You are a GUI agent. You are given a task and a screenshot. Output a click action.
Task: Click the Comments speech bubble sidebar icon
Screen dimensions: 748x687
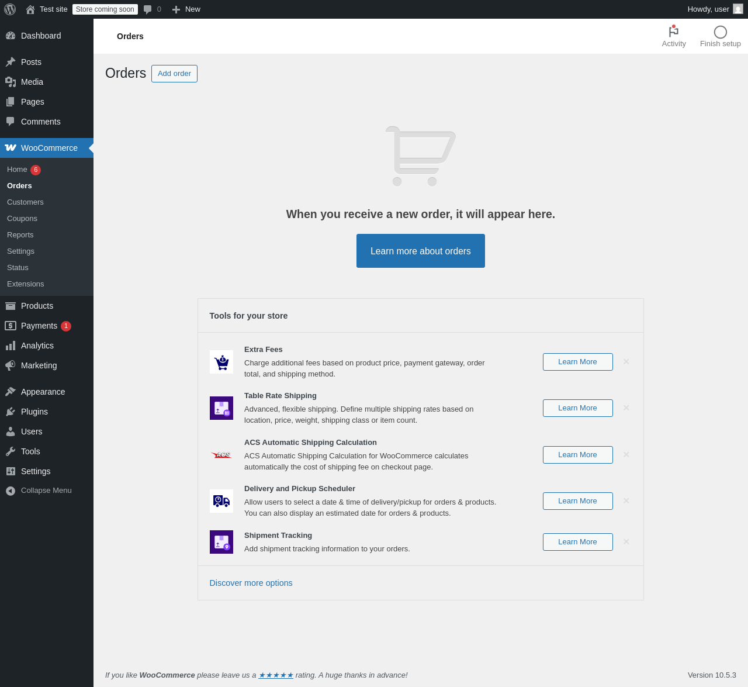pos(11,122)
